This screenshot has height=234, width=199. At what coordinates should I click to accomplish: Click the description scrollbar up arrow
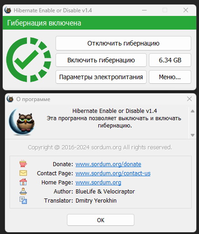point(193,111)
